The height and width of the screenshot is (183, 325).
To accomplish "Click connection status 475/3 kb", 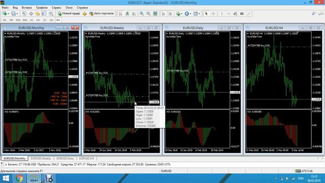I will pyautogui.click(x=305, y=171).
